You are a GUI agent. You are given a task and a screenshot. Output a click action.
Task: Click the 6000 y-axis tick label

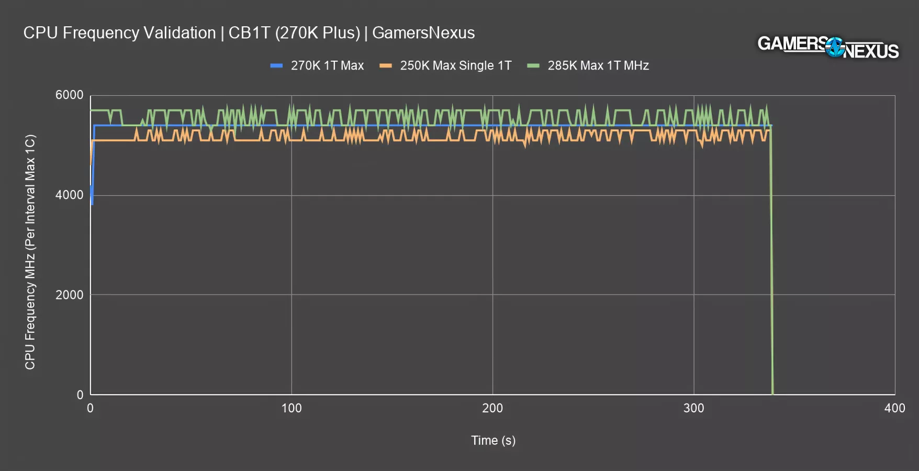tap(70, 95)
